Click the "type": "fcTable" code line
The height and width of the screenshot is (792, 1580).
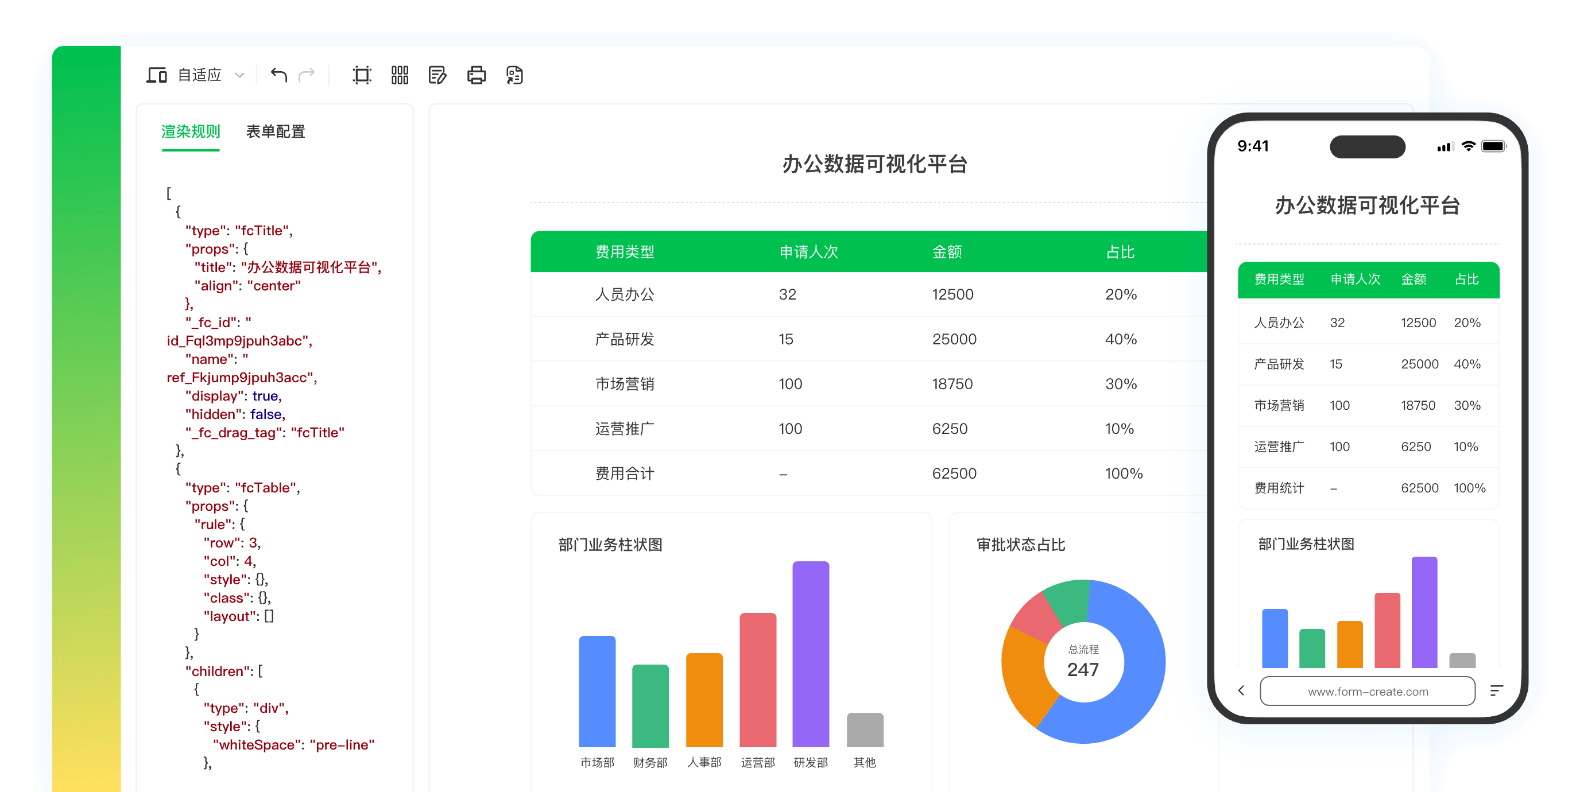(243, 487)
